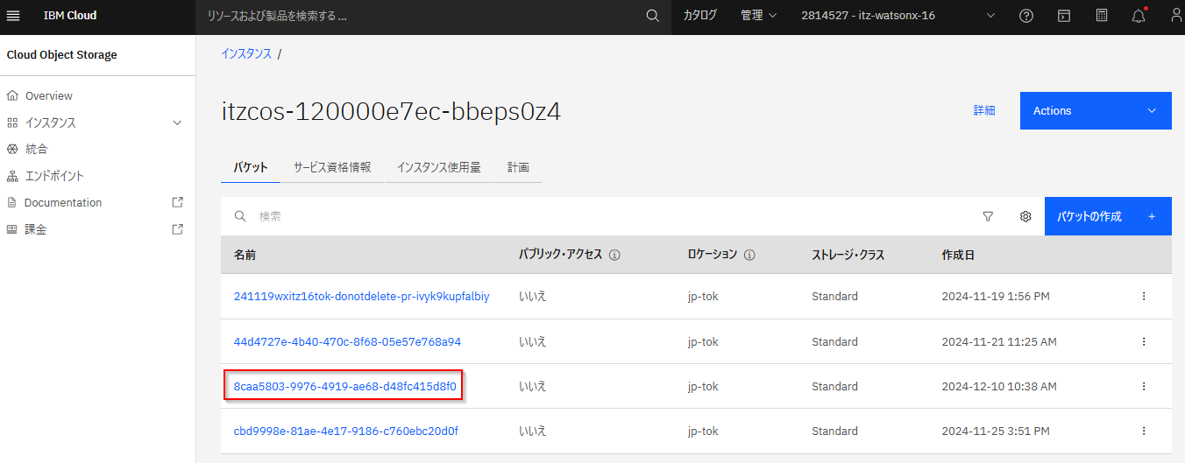Viewport: 1185px width, 463px height.
Task: Click the バケットの作成 button
Action: tap(1108, 216)
